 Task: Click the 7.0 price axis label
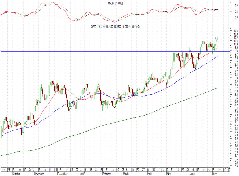[x=236, y=145]
